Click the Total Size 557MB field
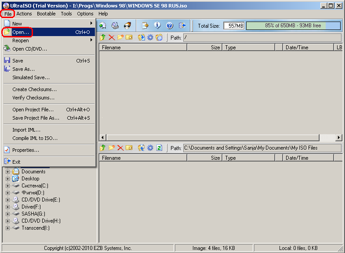The image size is (345, 253). point(234,26)
